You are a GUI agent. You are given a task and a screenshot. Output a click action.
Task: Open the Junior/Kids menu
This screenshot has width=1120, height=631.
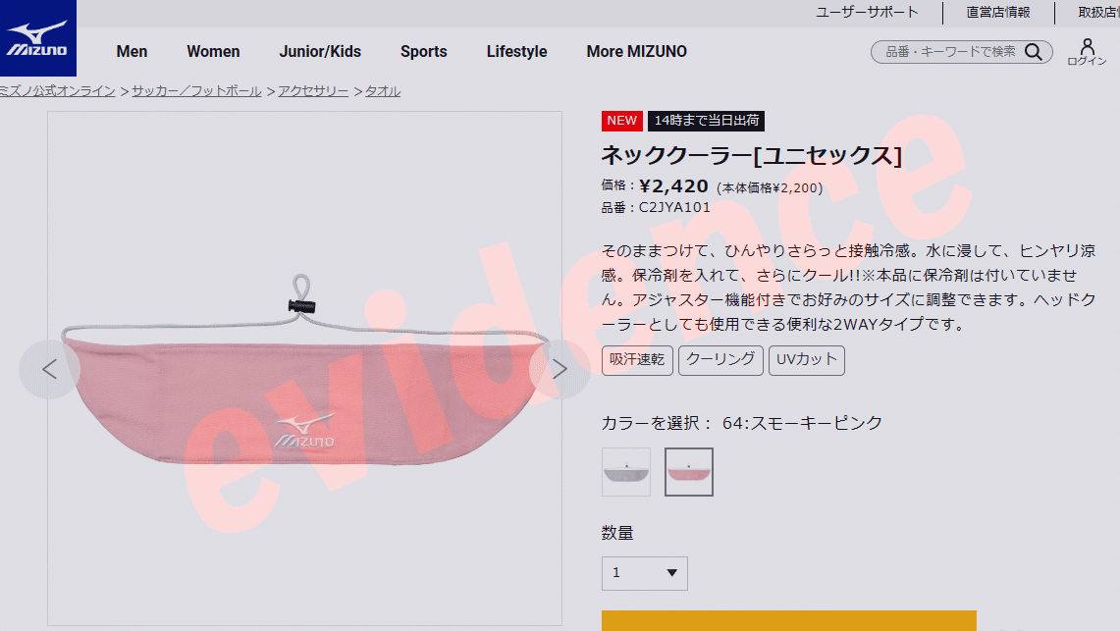coord(320,51)
